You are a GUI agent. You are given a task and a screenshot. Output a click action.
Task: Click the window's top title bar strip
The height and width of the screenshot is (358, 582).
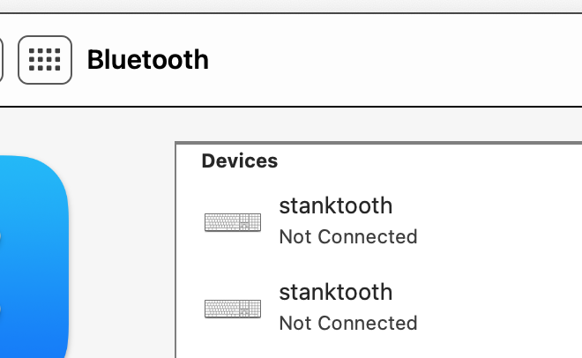pyautogui.click(x=291, y=5)
